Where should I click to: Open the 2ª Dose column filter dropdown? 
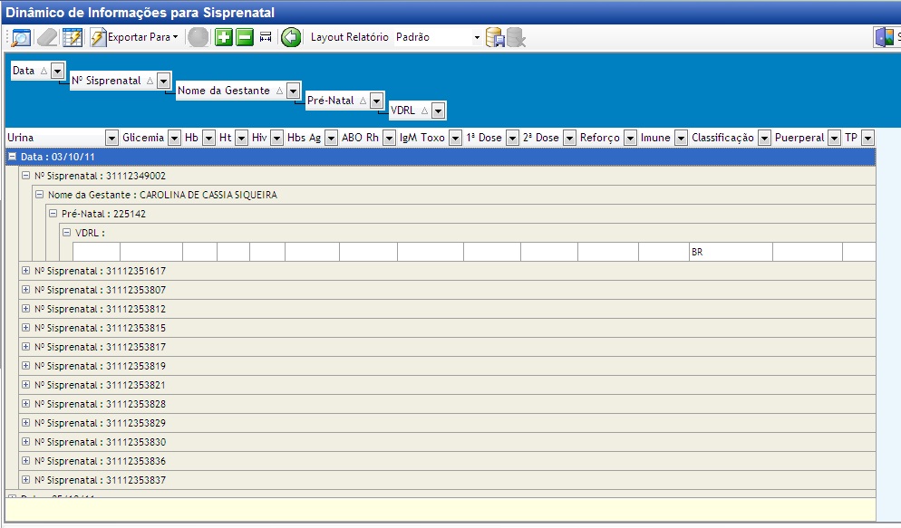pyautogui.click(x=569, y=138)
